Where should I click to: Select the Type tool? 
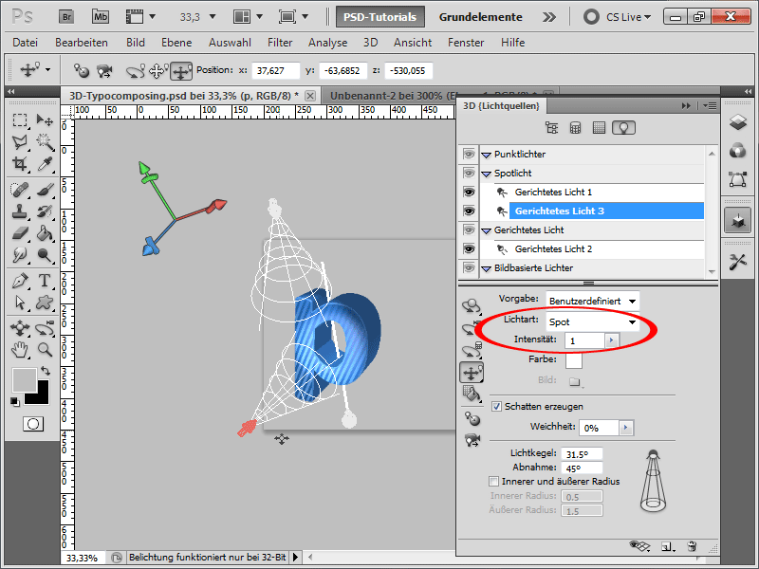(45, 281)
